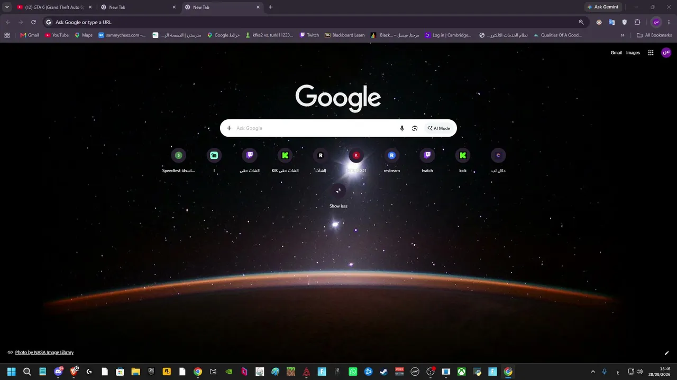
Task: Open the Log in | Cambridge bookmark
Action: click(x=448, y=35)
